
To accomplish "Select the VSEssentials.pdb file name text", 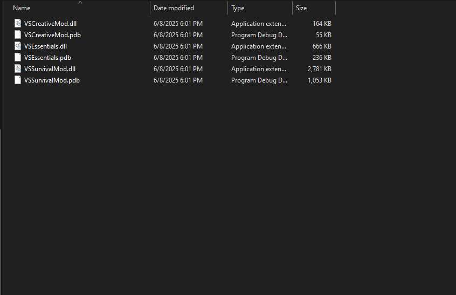I will click(x=47, y=58).
